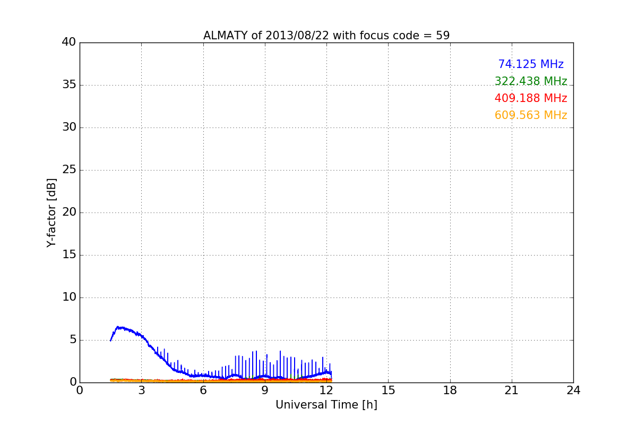Viewport: 637px width, 425px height.
Task: Click the y-axis tick label 10
Action: pos(69,297)
